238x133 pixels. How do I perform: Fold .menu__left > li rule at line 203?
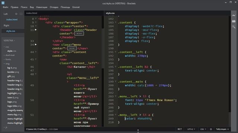(116, 96)
